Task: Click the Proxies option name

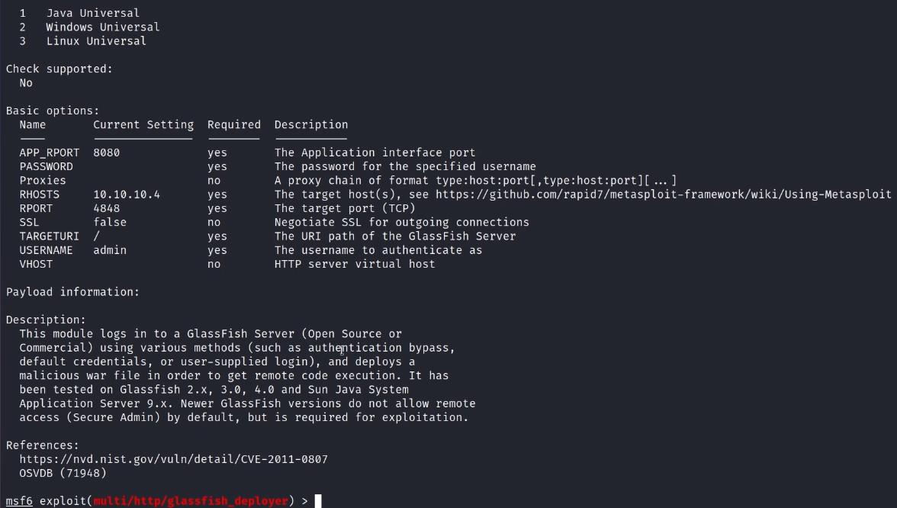Action: point(43,181)
